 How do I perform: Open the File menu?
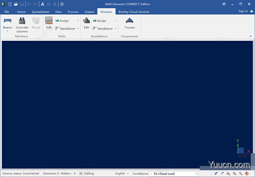[7, 12]
